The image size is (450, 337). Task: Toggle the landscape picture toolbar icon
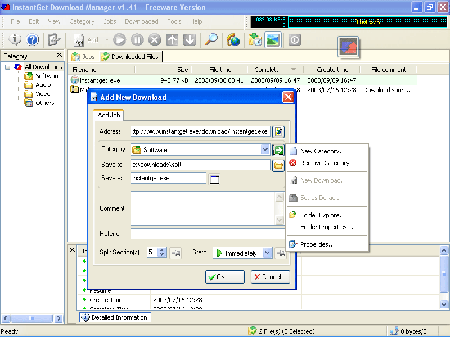point(273,40)
